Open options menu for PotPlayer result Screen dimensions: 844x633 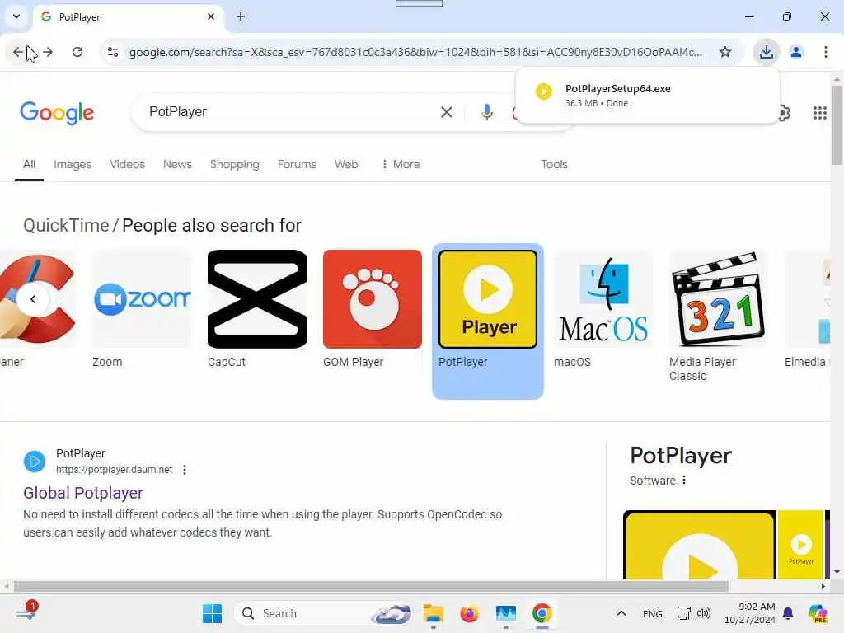point(184,469)
